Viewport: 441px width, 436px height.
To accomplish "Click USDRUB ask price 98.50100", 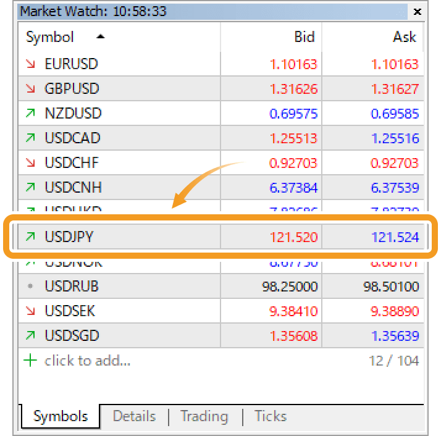I will tap(391, 287).
